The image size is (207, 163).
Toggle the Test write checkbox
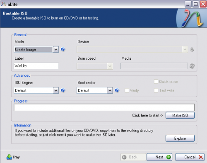156,90
